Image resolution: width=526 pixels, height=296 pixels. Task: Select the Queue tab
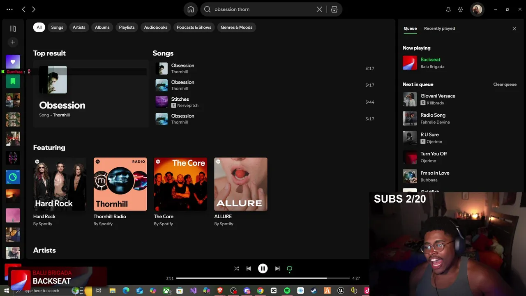click(410, 28)
